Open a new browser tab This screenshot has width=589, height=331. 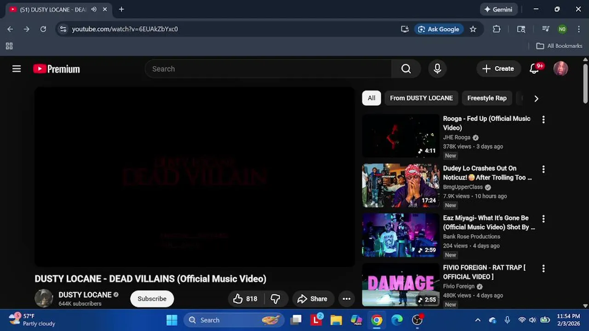tap(121, 9)
